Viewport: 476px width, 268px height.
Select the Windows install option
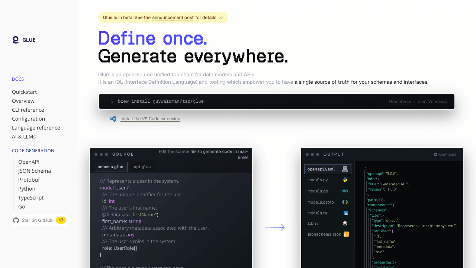(x=438, y=102)
